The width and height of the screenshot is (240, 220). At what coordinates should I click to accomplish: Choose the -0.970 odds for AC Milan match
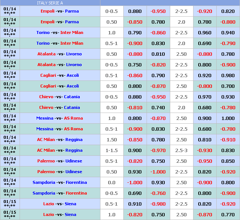coord(158,150)
